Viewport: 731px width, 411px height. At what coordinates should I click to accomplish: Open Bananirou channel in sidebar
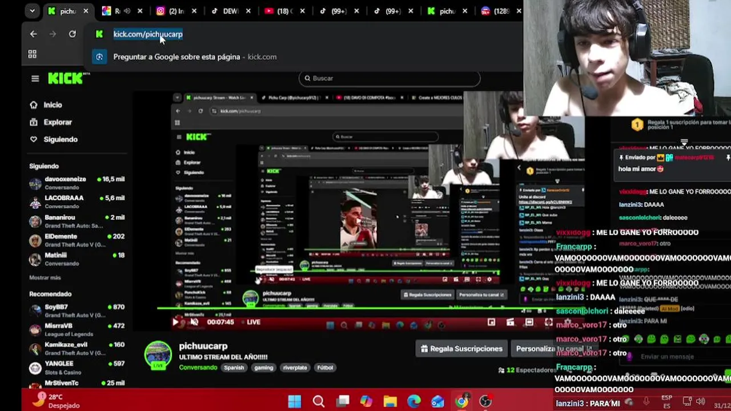pyautogui.click(x=77, y=221)
